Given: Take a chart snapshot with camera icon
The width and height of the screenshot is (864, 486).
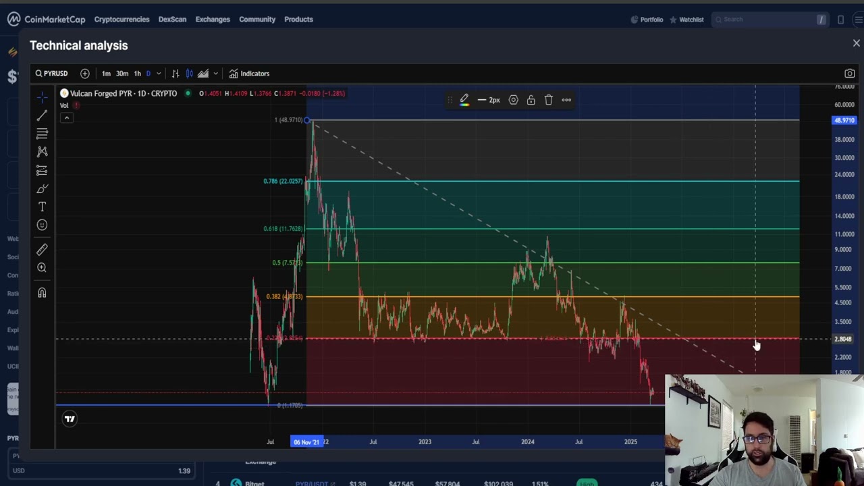Looking at the screenshot, I should (x=850, y=74).
